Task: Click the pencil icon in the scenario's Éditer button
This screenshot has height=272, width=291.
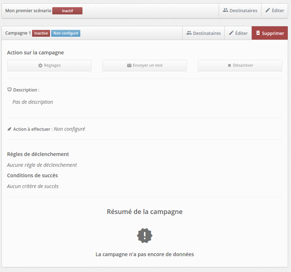Action: tap(268, 10)
